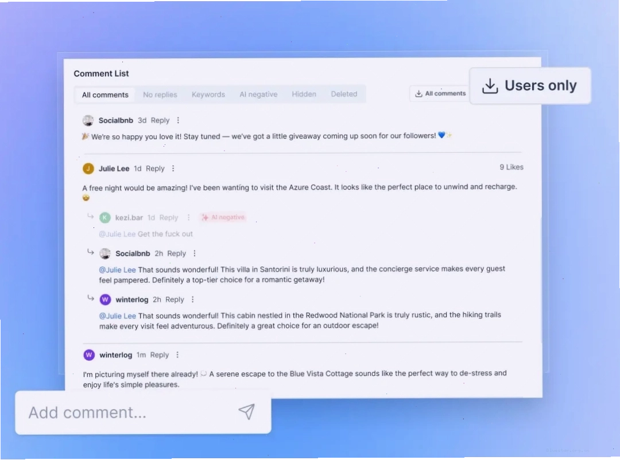620x460 pixels.
Task: Click the AI negative badge on kezi.bar's reply
Action: (223, 217)
